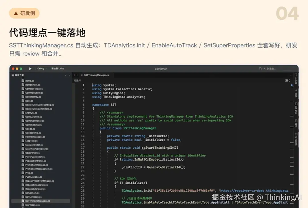The height and width of the screenshot is (208, 308).
Task: Open the 文档大纲 side panel tab
Action: (x=296, y=139)
